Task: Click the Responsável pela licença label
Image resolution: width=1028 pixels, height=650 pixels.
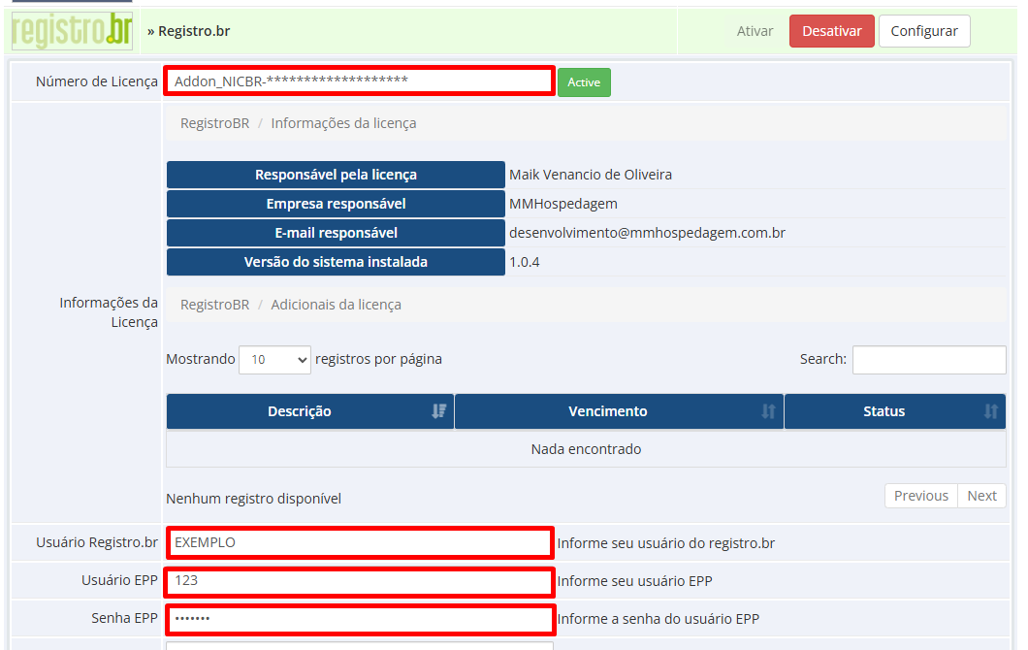Action: 336,176
